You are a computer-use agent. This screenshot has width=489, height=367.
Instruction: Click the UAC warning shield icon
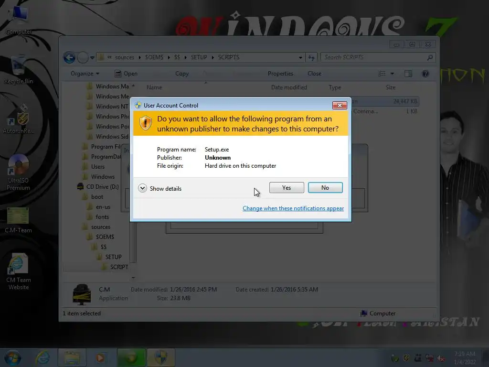tap(145, 123)
